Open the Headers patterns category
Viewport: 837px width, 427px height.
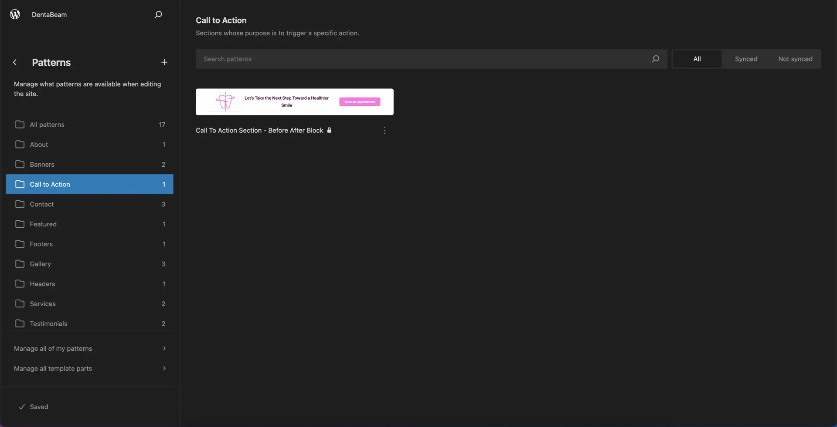click(90, 284)
